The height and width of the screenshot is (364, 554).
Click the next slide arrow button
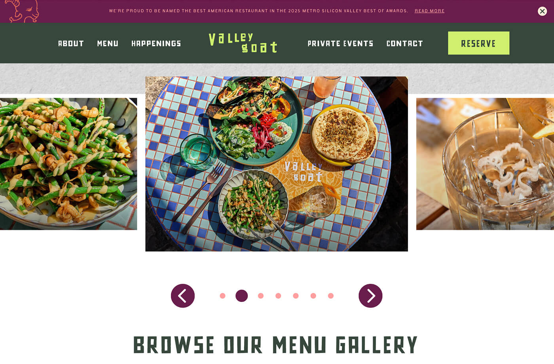point(370,296)
